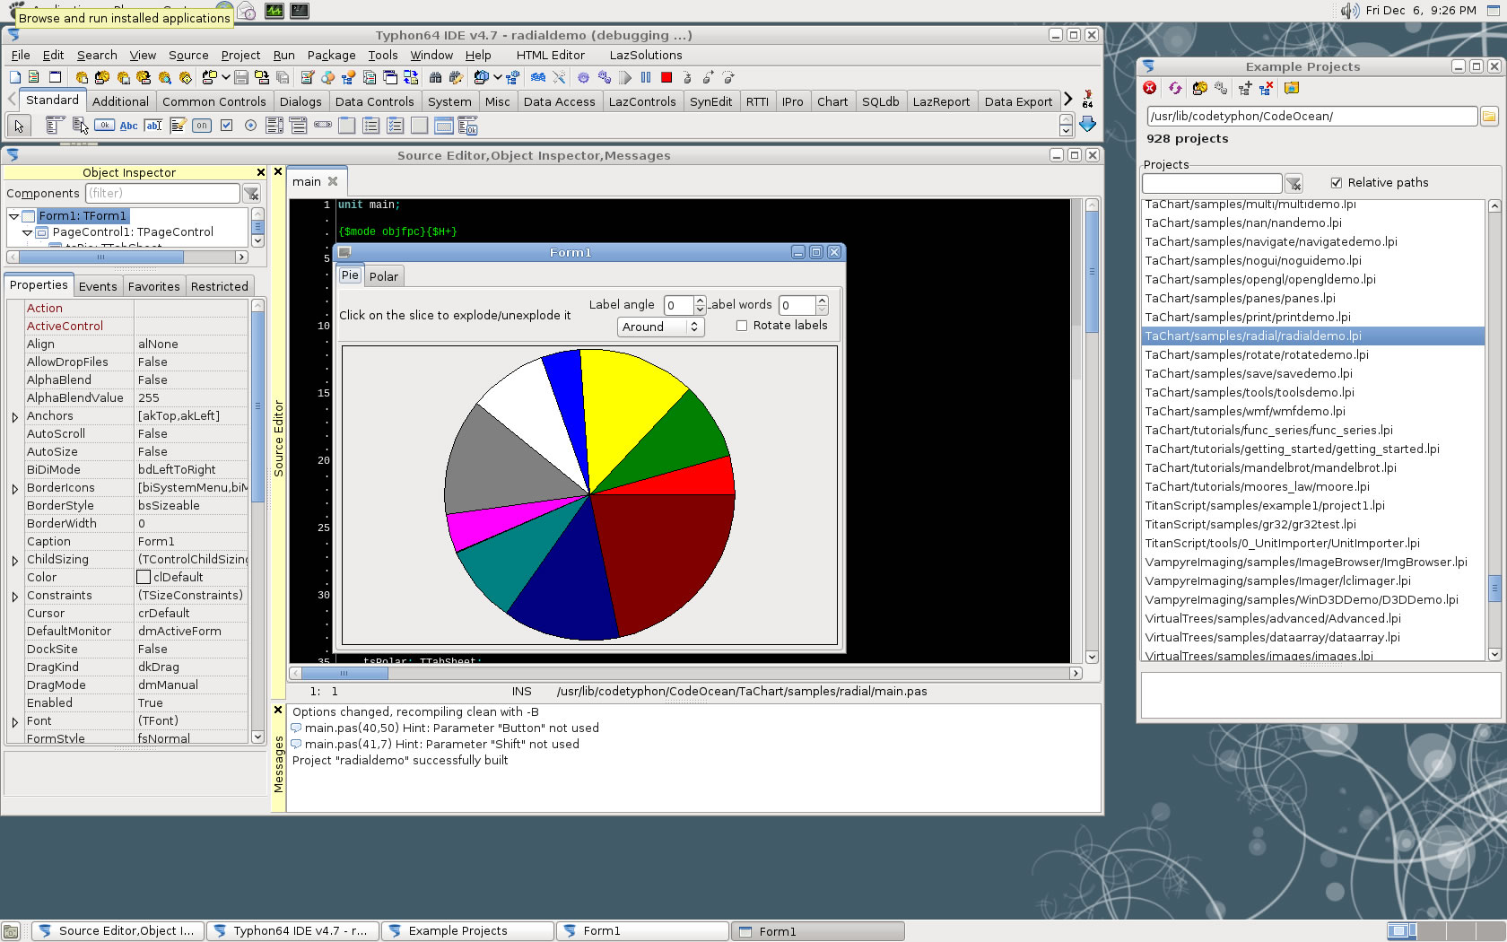Choose the TScrollBar palette component
This screenshot has height=942, width=1507.
click(x=323, y=126)
